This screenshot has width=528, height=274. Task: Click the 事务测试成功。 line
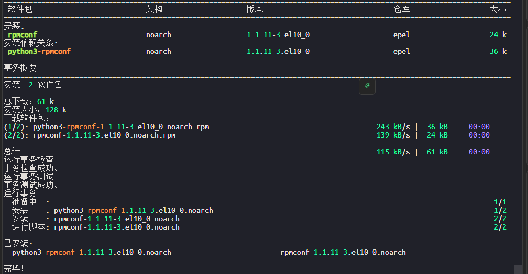[31, 185]
